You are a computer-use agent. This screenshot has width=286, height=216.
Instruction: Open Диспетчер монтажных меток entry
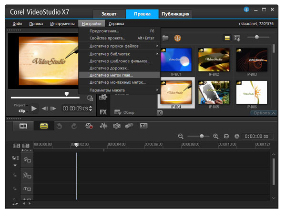coord(119,82)
